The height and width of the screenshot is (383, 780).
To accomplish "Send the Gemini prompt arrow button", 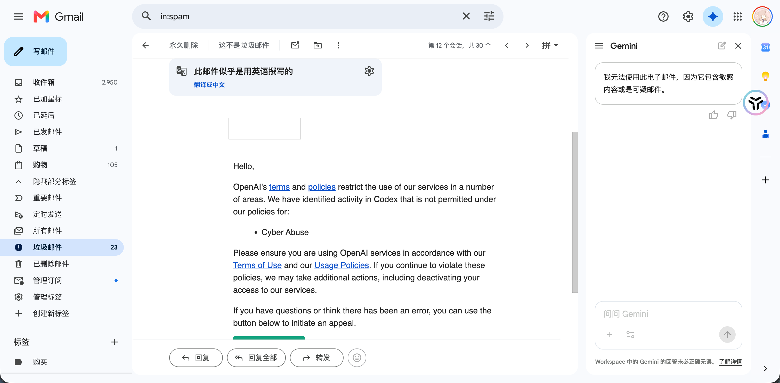I will [x=727, y=335].
